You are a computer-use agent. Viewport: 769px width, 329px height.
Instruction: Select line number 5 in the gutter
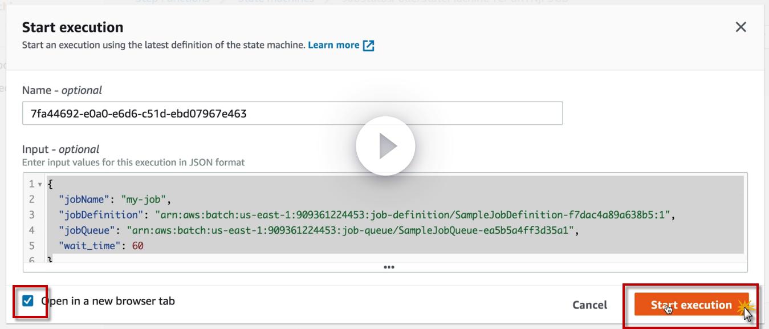32,246
